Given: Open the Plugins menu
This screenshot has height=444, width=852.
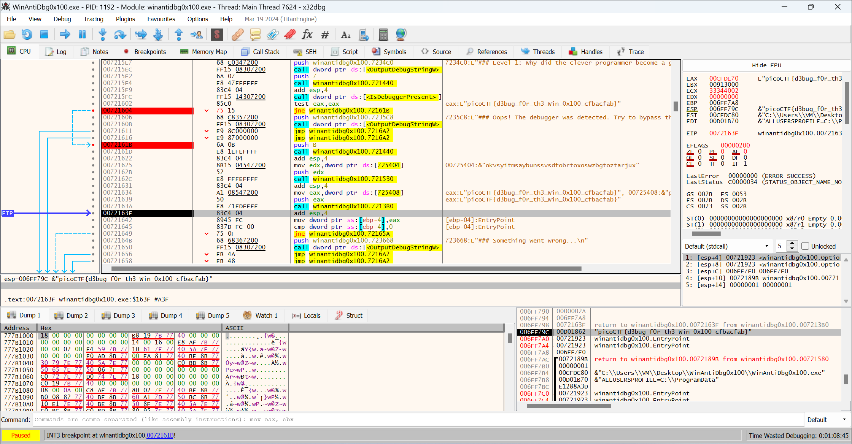Looking at the screenshot, I should pos(125,19).
